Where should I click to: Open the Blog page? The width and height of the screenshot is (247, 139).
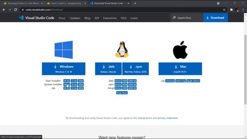point(87,18)
